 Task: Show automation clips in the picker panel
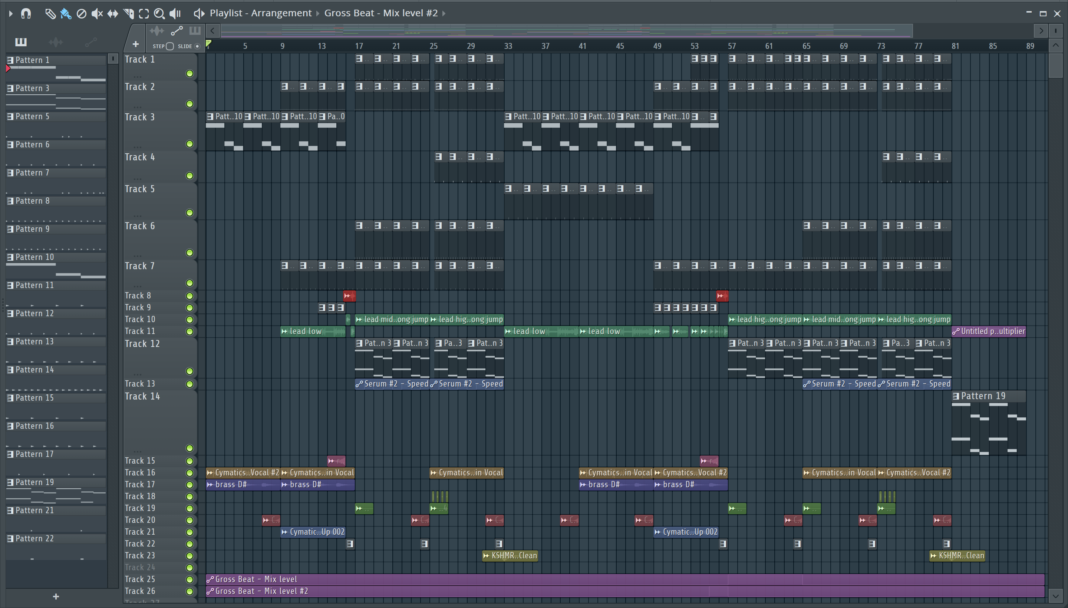coord(91,42)
